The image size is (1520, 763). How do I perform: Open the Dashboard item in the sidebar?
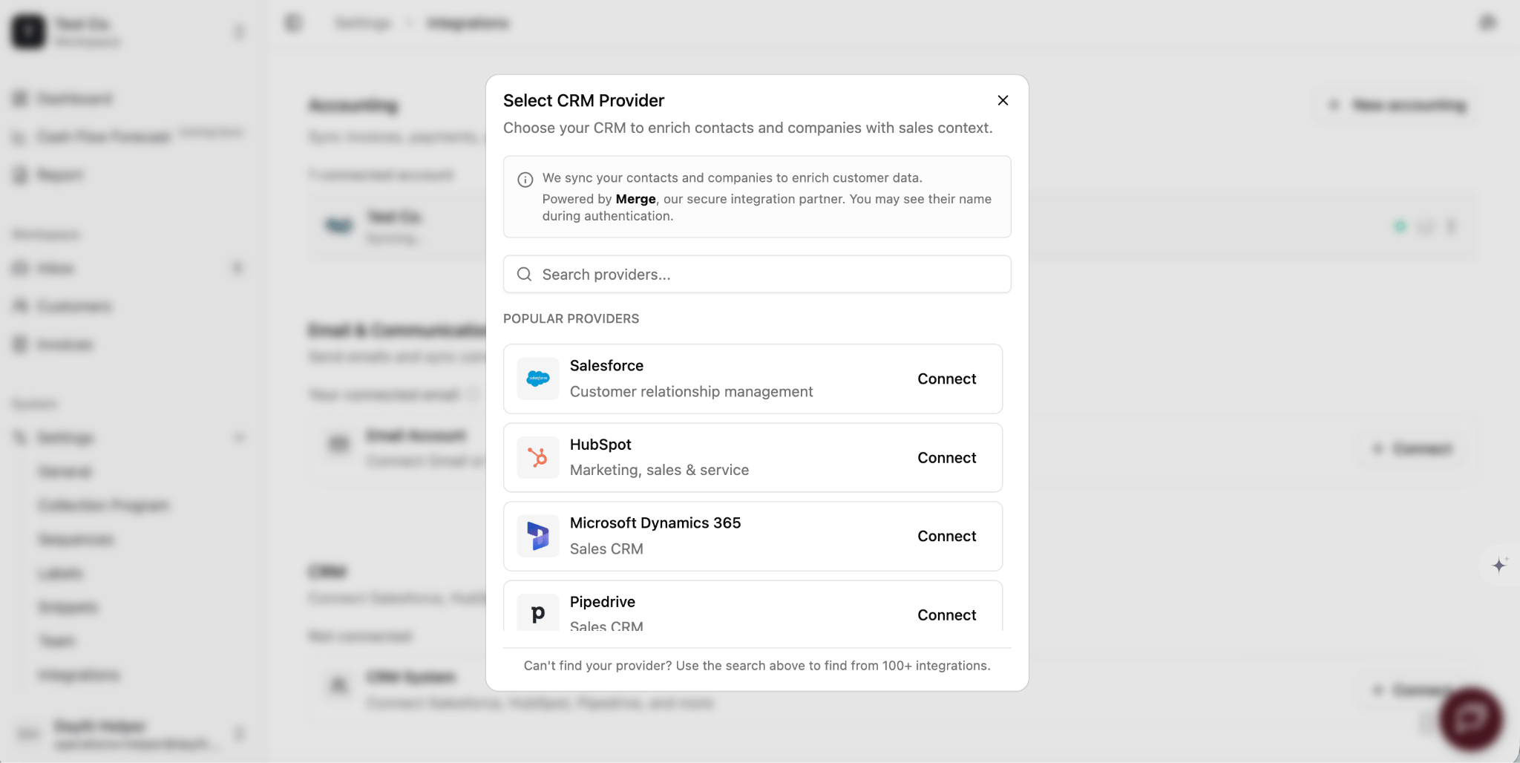click(74, 99)
